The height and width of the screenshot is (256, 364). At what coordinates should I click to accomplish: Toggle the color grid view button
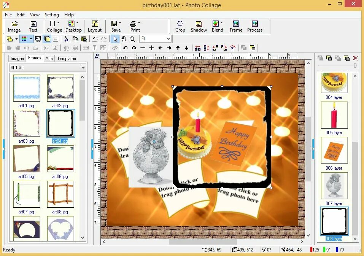[24, 39]
